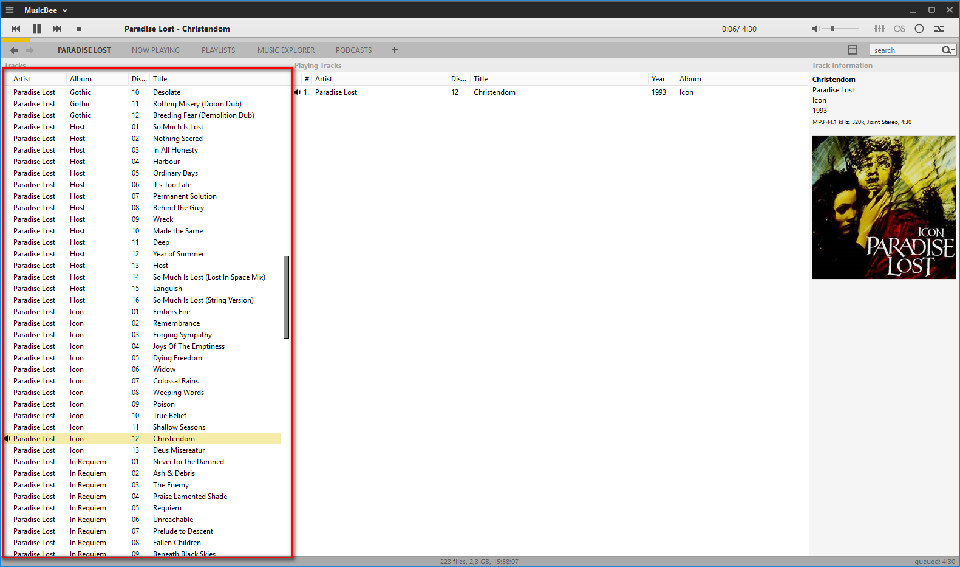Screen dimensions: 960x567
Task: Toggle Last.fm scrobbling
Action: click(899, 29)
